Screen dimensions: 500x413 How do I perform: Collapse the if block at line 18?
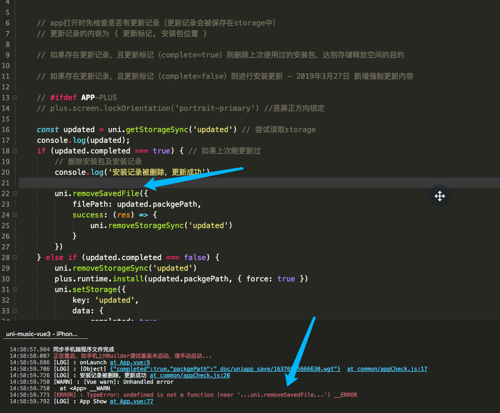point(15,151)
